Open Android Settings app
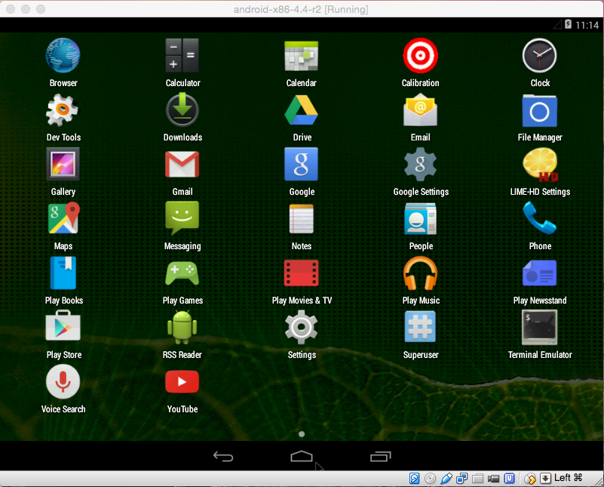Image resolution: width=604 pixels, height=487 pixels. pos(301,328)
